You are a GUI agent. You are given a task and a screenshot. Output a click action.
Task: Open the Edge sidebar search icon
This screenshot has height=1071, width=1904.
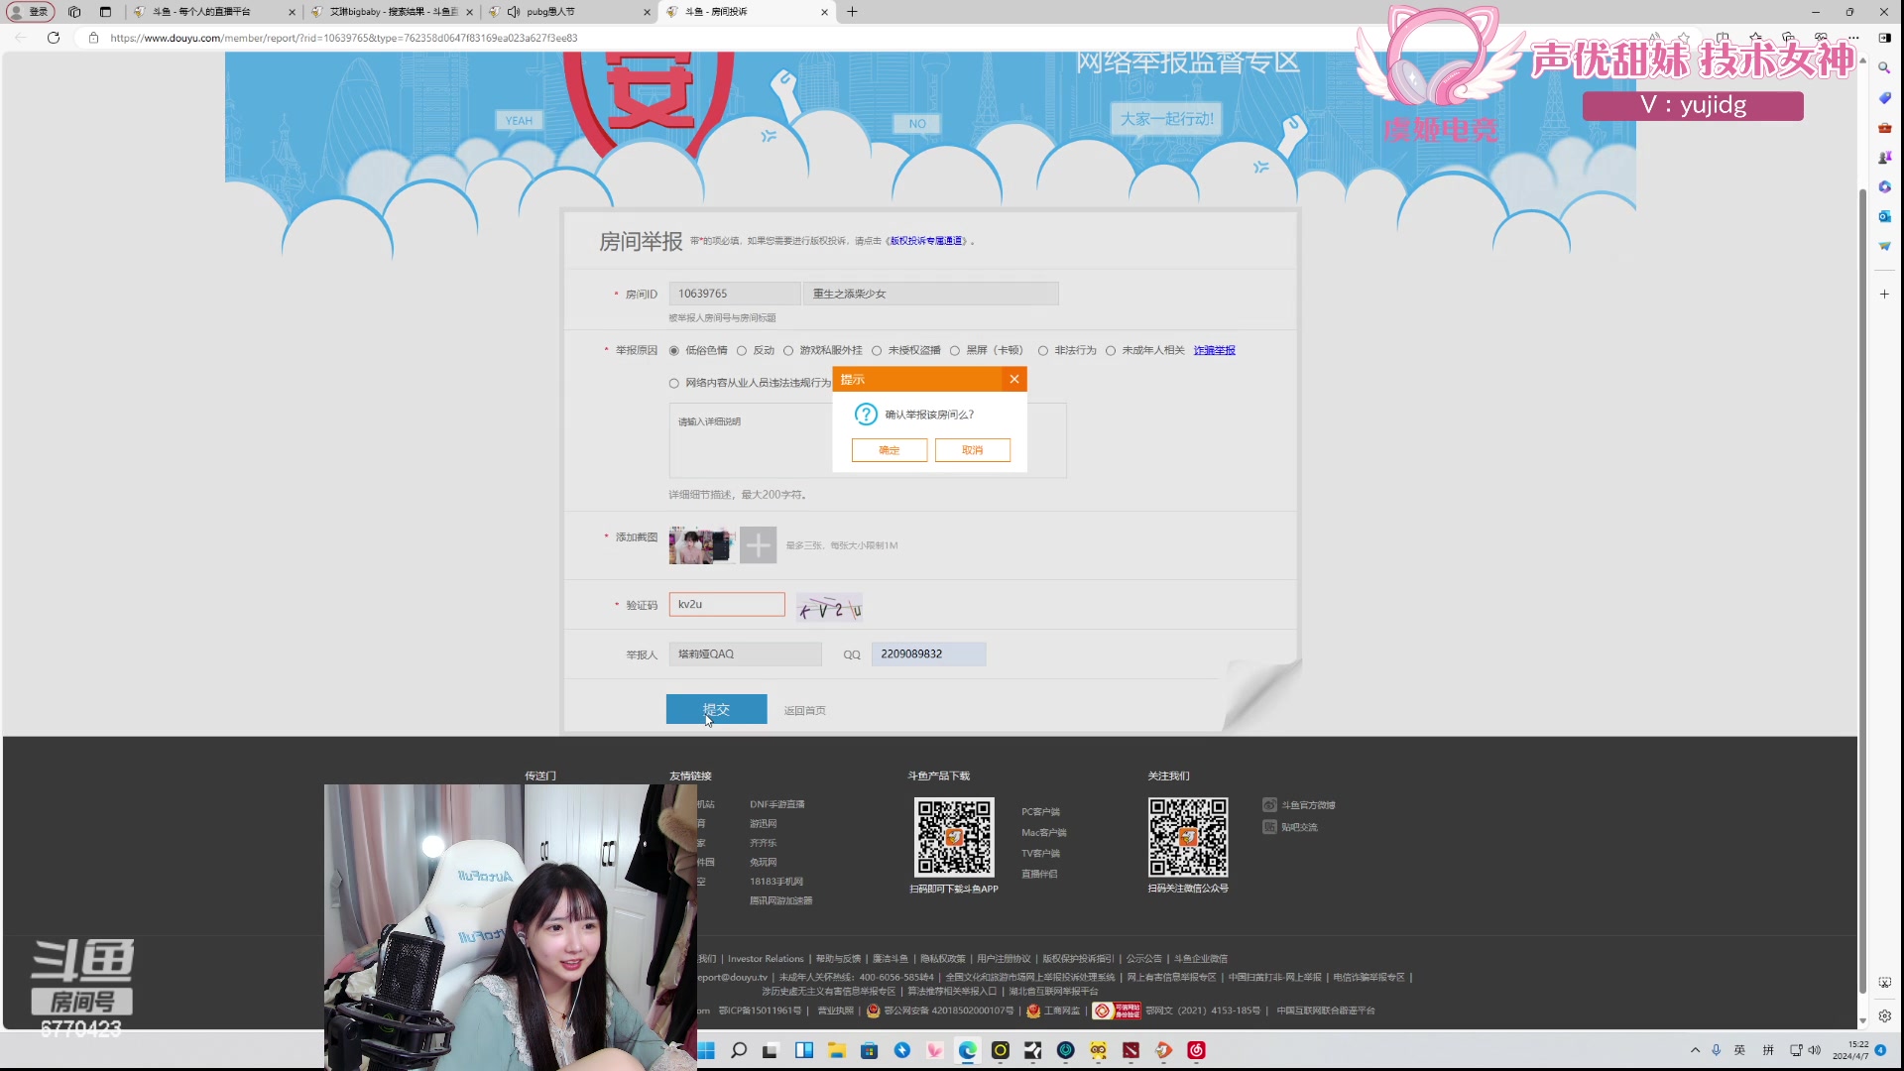click(x=1884, y=68)
